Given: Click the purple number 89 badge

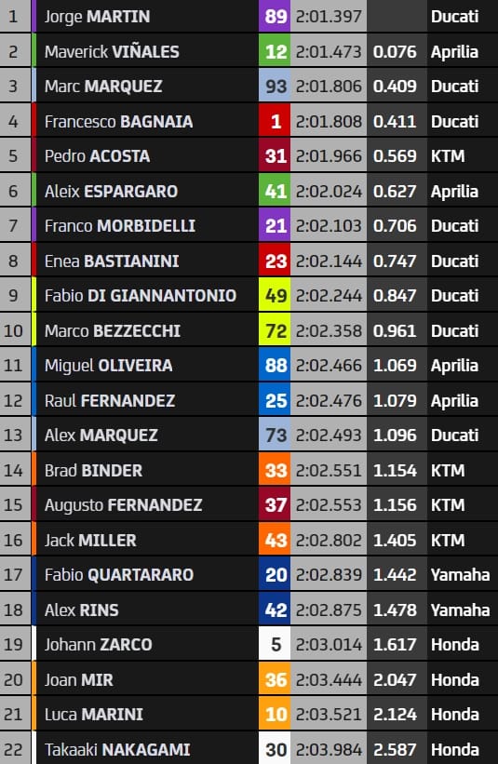Looking at the screenshot, I should click(275, 17).
